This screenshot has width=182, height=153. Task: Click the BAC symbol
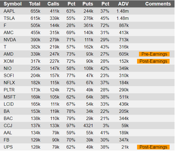coord(8,119)
